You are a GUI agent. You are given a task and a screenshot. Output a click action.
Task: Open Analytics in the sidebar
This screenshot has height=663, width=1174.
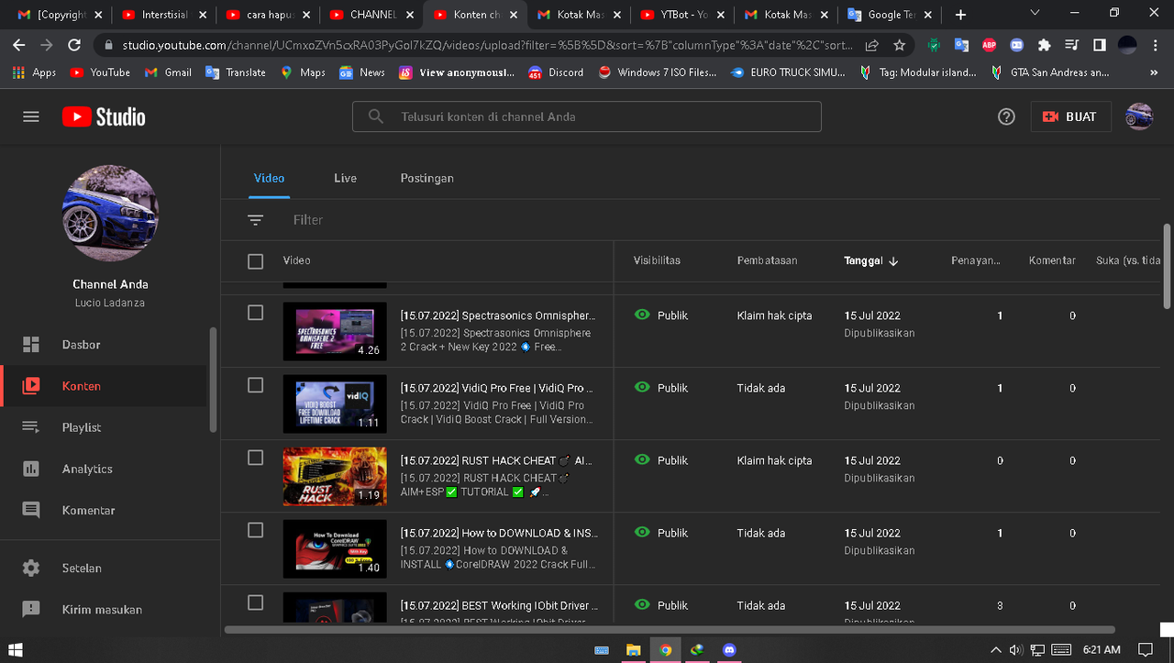pos(105,469)
